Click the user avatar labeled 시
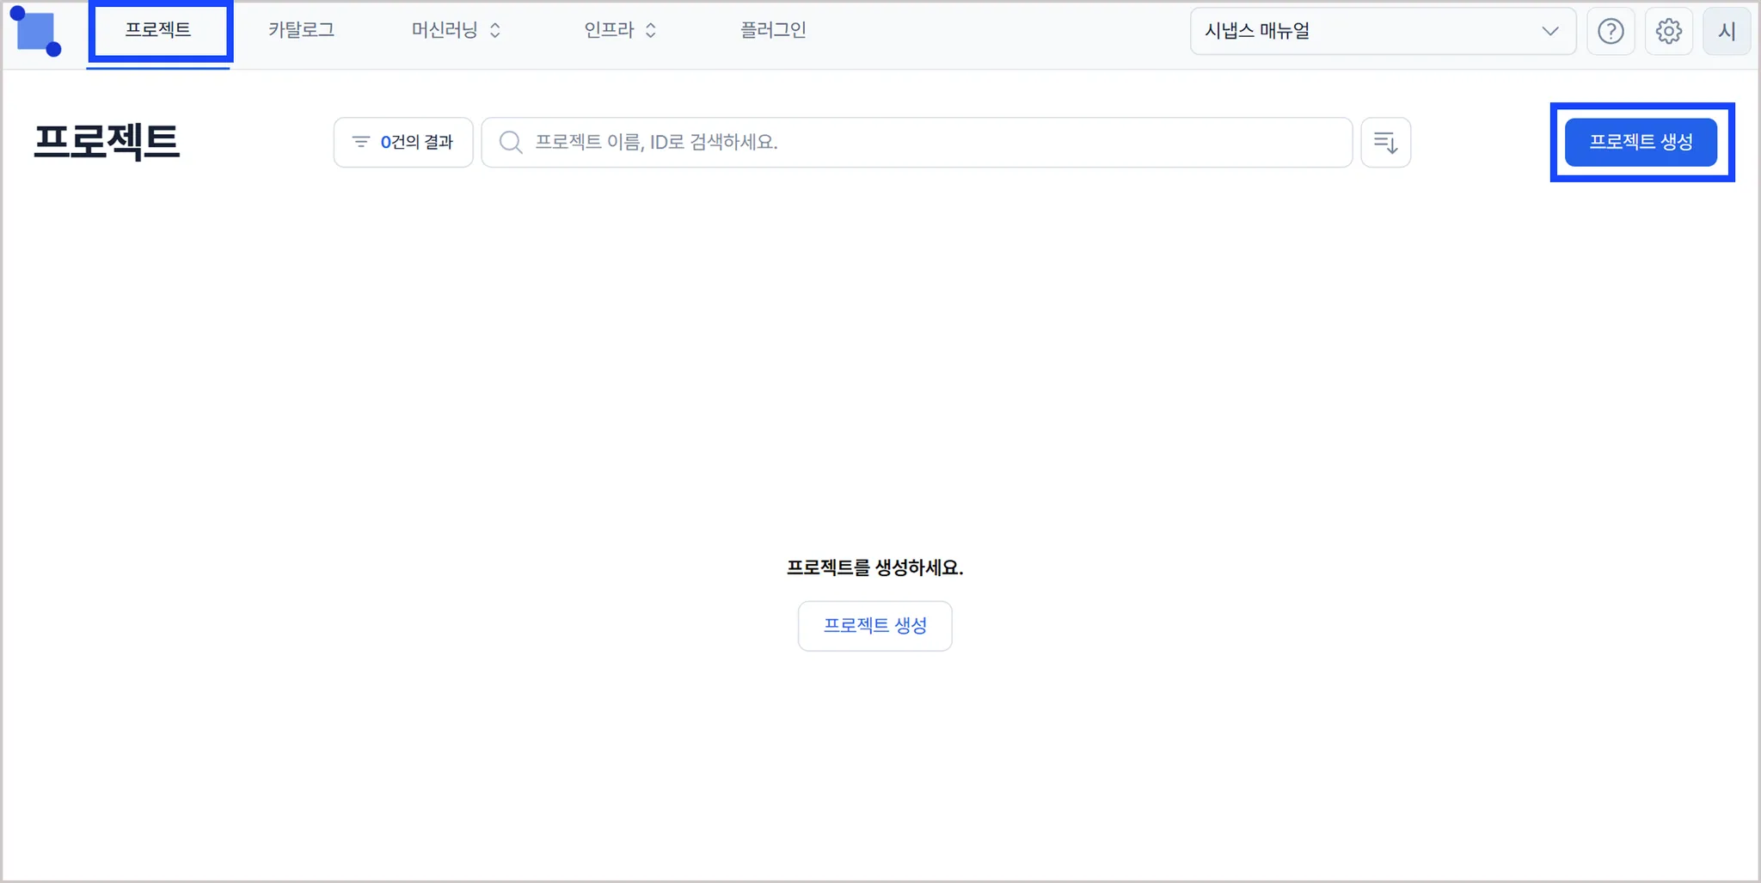This screenshot has width=1761, height=883. [1727, 32]
